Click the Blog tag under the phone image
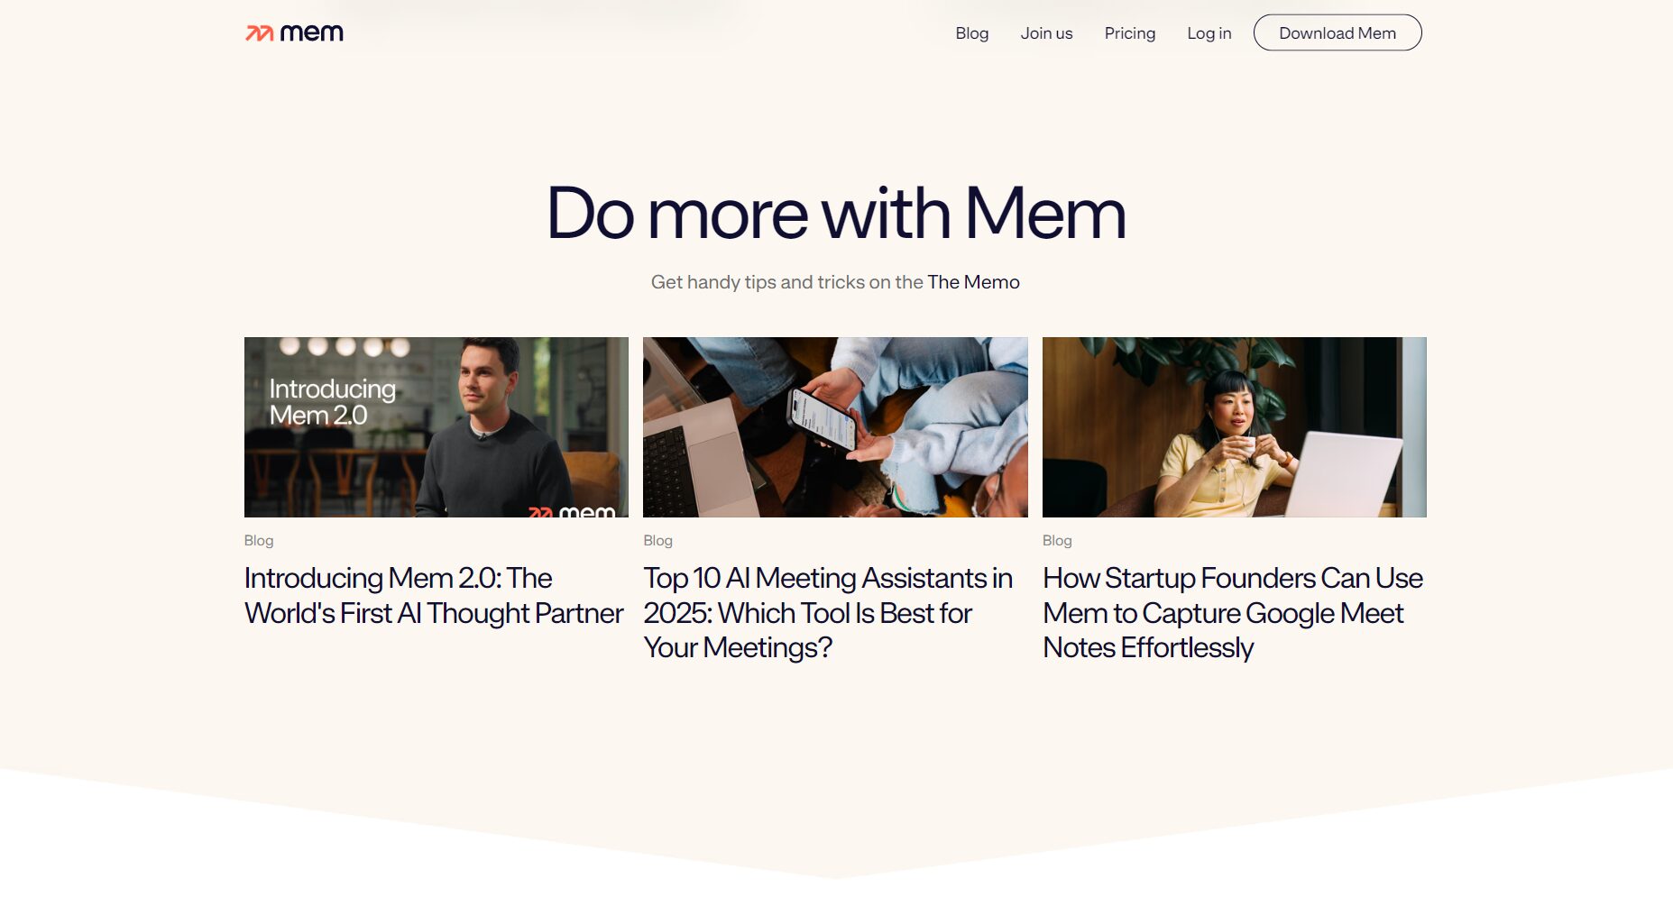Screen dimensions: 1673x897 [657, 541]
